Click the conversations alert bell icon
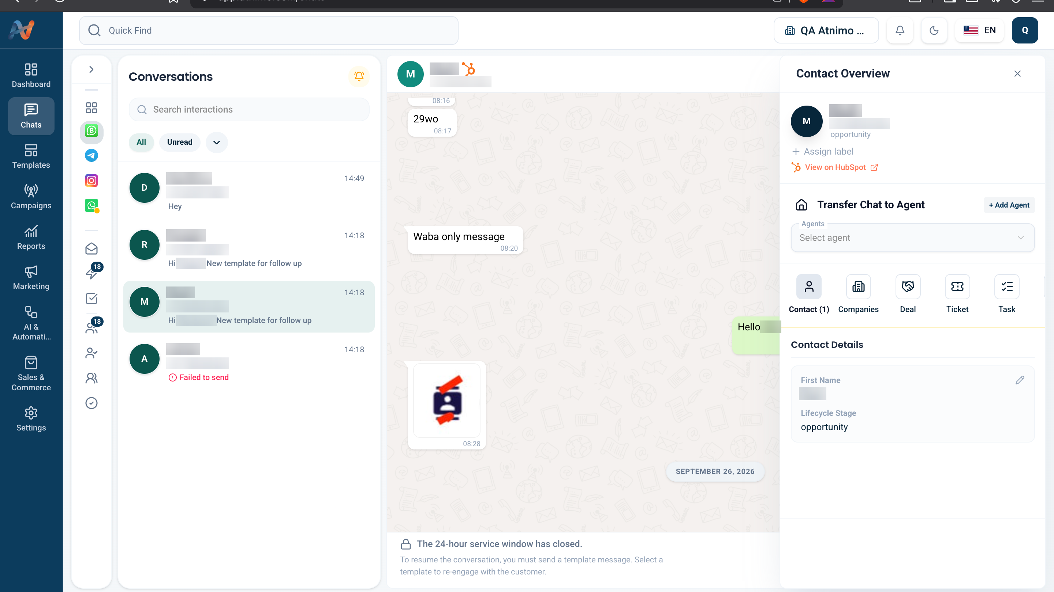Viewport: 1054px width, 592px height. (x=359, y=76)
